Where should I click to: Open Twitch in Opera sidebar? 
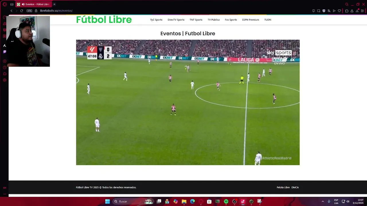click(5, 52)
